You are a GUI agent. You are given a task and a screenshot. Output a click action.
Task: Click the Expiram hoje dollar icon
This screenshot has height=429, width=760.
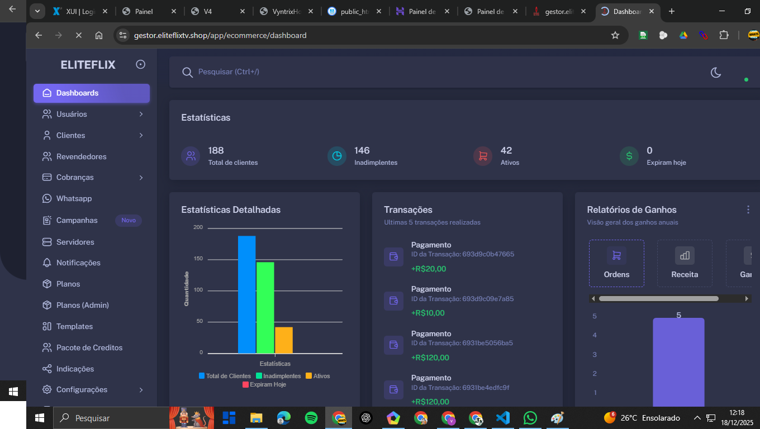(629, 156)
